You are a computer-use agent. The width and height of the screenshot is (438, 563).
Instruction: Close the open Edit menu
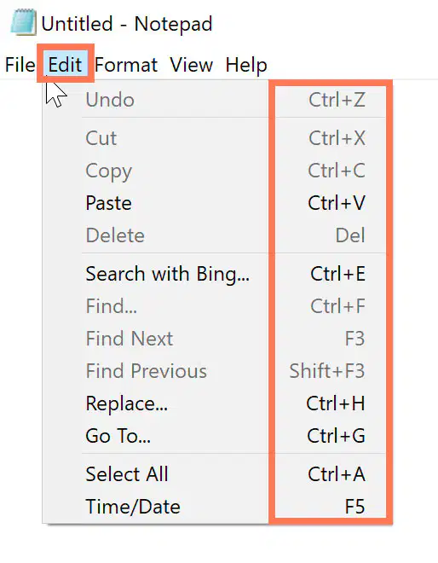coord(65,65)
